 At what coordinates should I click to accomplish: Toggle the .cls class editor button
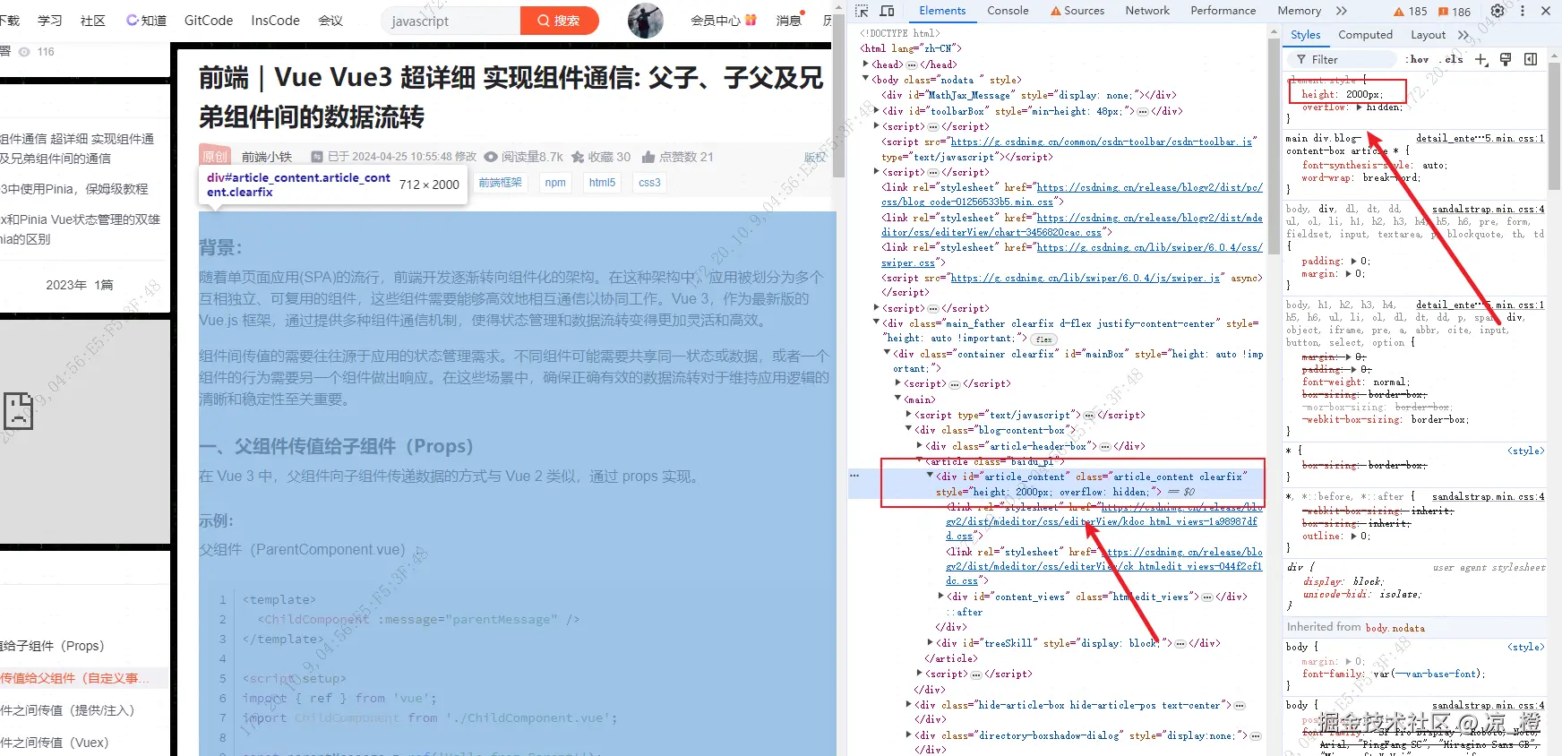click(1453, 59)
